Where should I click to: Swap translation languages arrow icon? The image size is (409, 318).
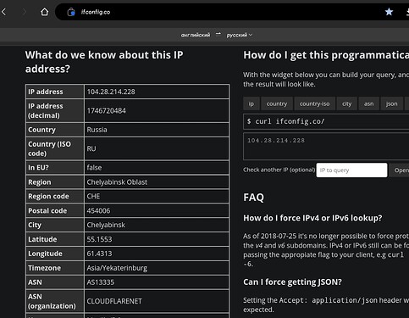click(218, 34)
